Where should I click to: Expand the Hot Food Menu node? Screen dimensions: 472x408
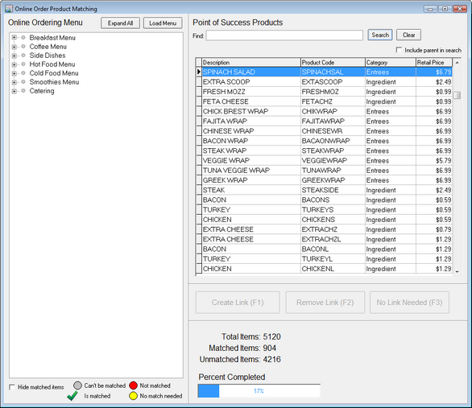click(14, 64)
